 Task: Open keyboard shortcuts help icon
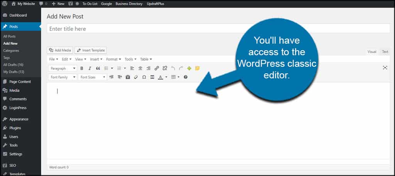point(186,77)
